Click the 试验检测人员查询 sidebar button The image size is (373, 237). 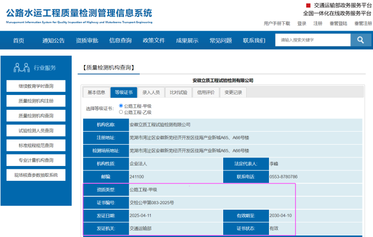36,131
